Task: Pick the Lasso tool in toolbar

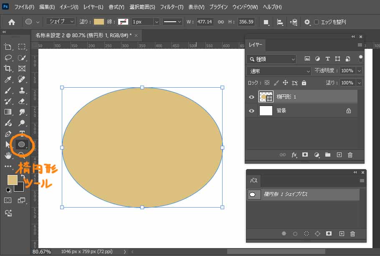Action: (8, 58)
